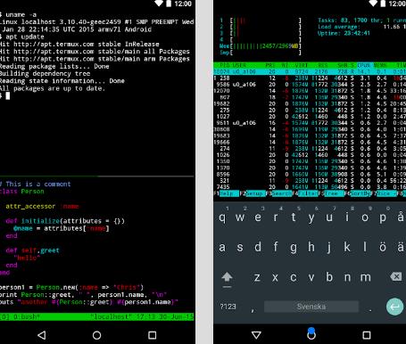
Task: Tap the Recents square icon, left phone
Action: (x=153, y=335)
